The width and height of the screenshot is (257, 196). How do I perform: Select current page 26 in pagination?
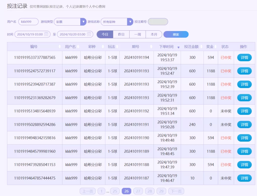(x=126, y=191)
